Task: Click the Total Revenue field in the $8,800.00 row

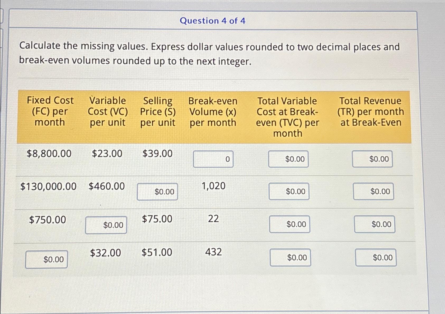Action: pos(372,159)
